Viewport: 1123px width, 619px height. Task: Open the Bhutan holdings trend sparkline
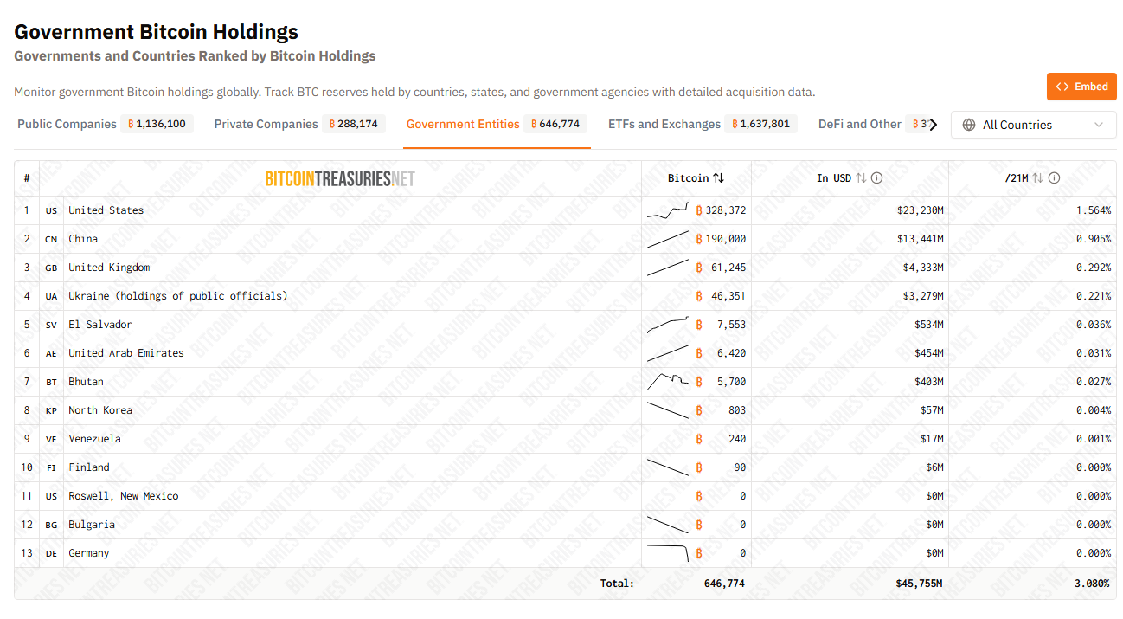coord(668,381)
